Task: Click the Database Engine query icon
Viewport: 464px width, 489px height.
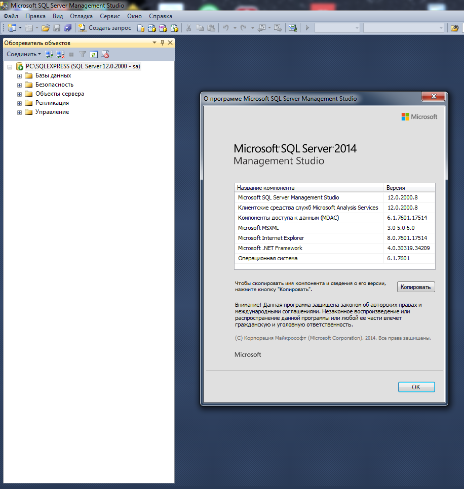Action: click(141, 28)
